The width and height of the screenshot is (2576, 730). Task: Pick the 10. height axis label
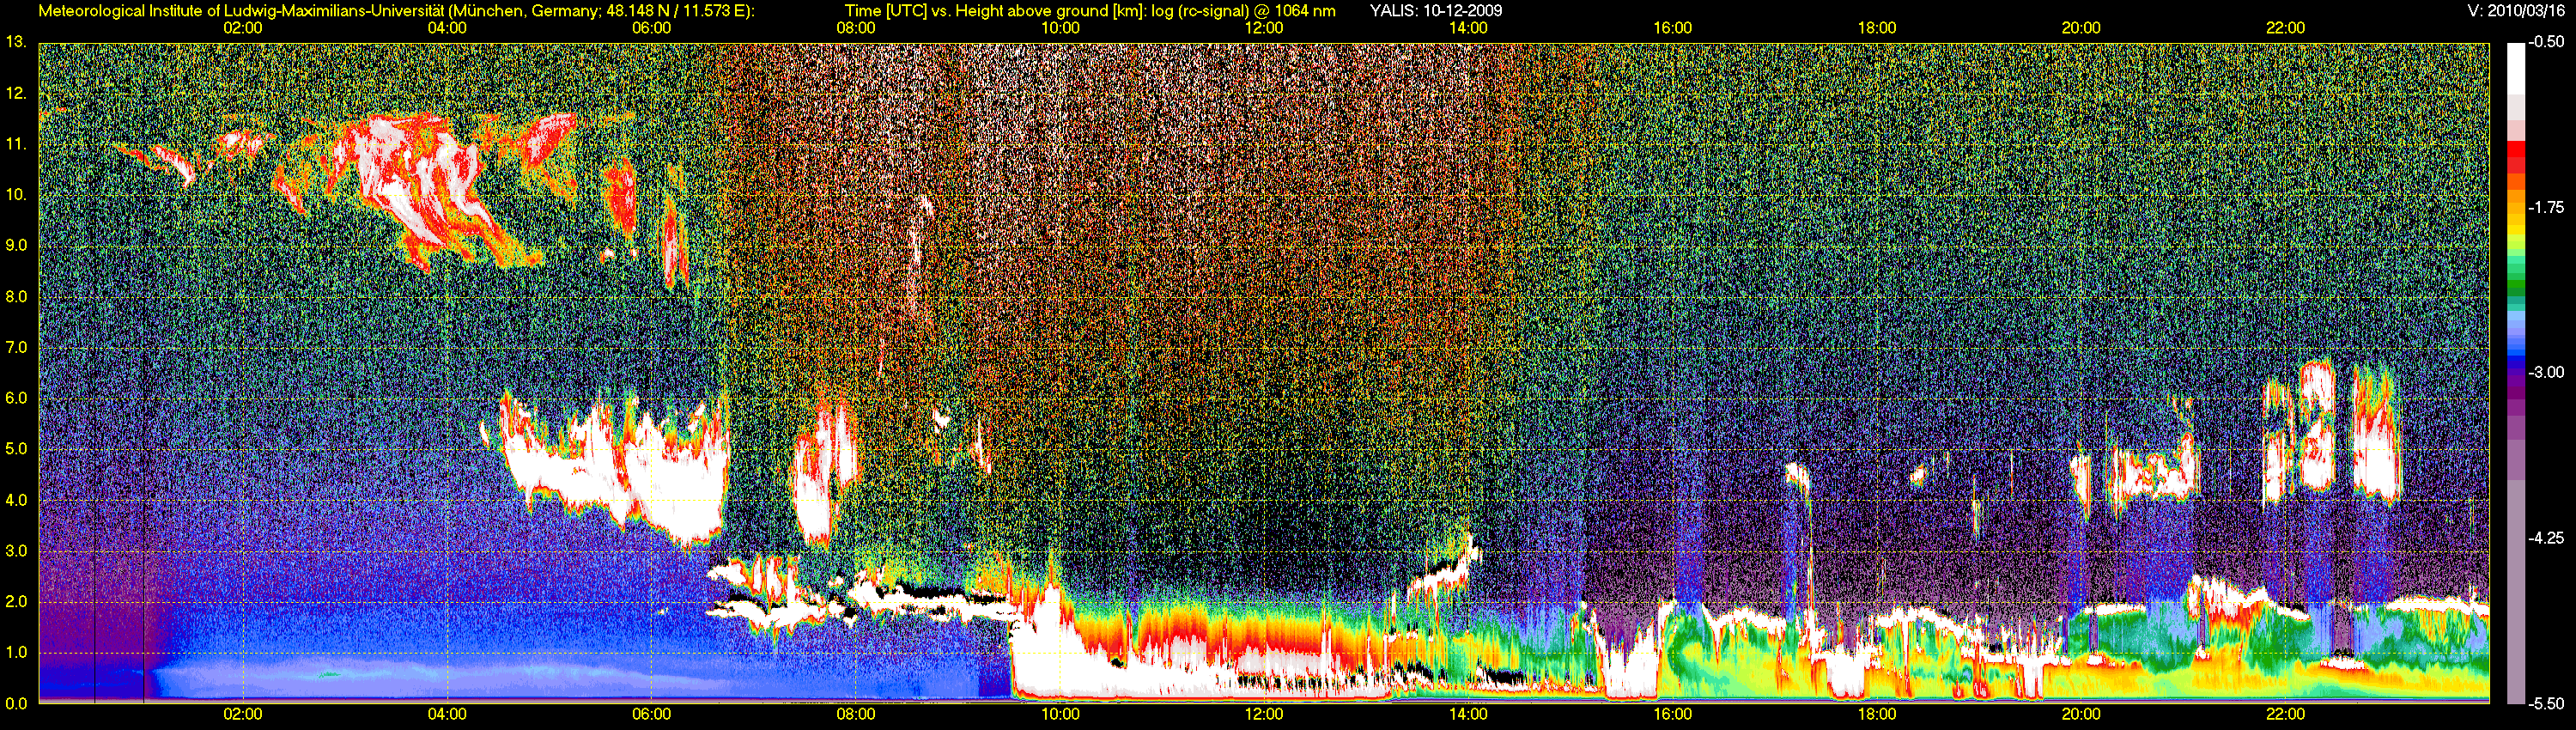15,194
